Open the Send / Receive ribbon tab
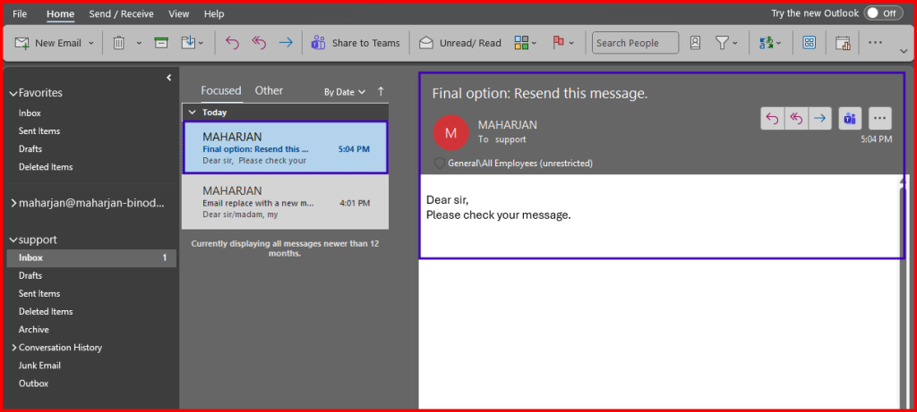Viewport: 917px width, 412px height. pyautogui.click(x=121, y=14)
